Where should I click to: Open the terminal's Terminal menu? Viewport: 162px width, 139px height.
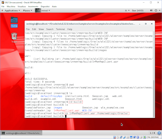(60, 29)
